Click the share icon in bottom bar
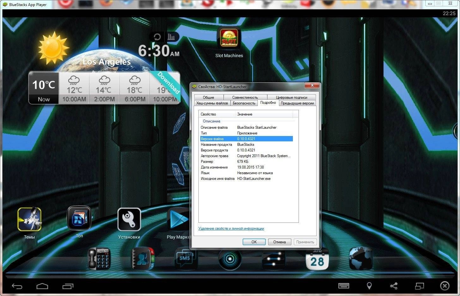The width and height of the screenshot is (460, 296). (394, 286)
